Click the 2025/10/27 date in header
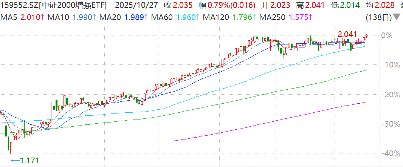403x167 pixels. pos(132,6)
